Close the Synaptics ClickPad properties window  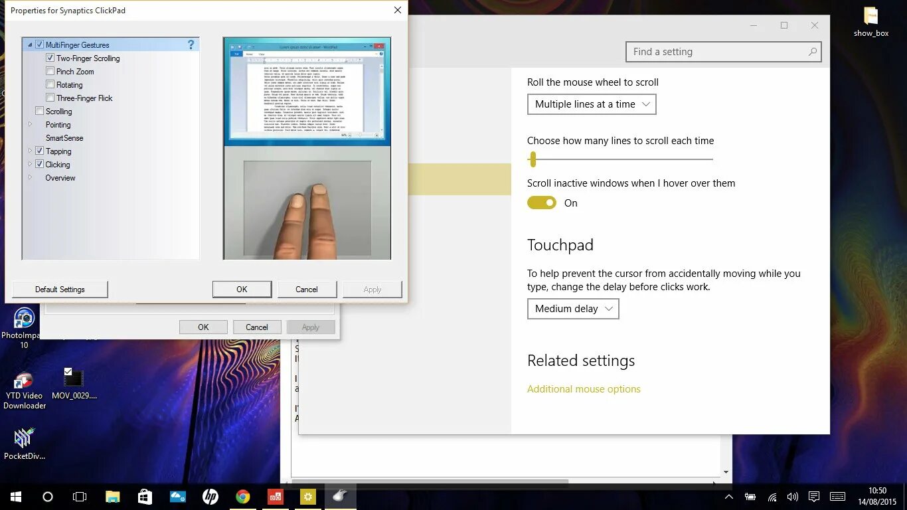click(x=397, y=10)
